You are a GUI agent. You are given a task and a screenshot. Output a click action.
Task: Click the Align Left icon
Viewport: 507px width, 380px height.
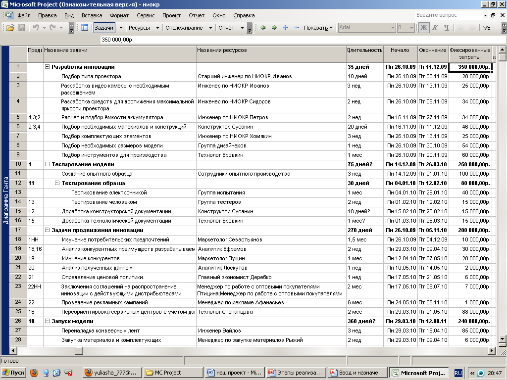460,28
